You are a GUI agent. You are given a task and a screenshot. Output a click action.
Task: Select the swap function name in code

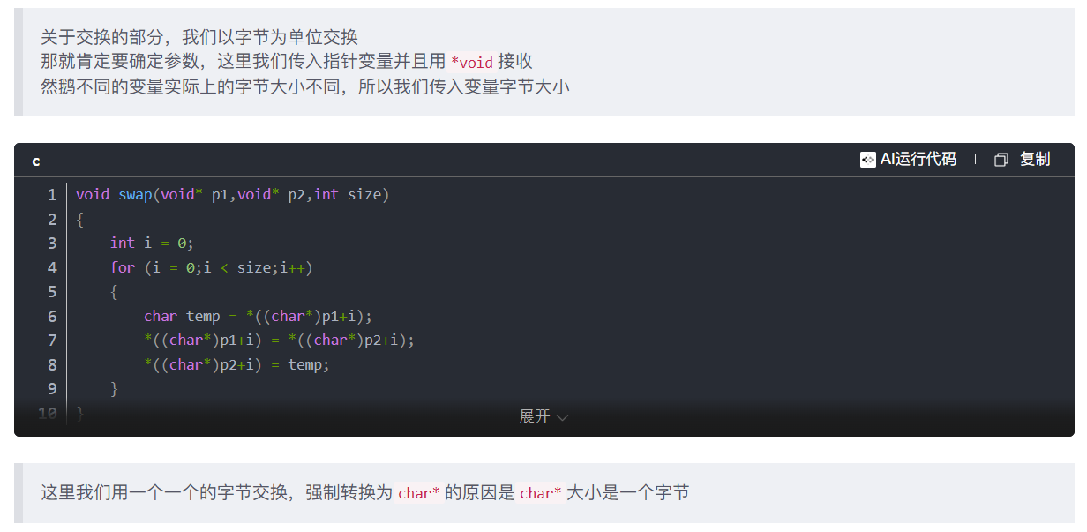pos(135,194)
